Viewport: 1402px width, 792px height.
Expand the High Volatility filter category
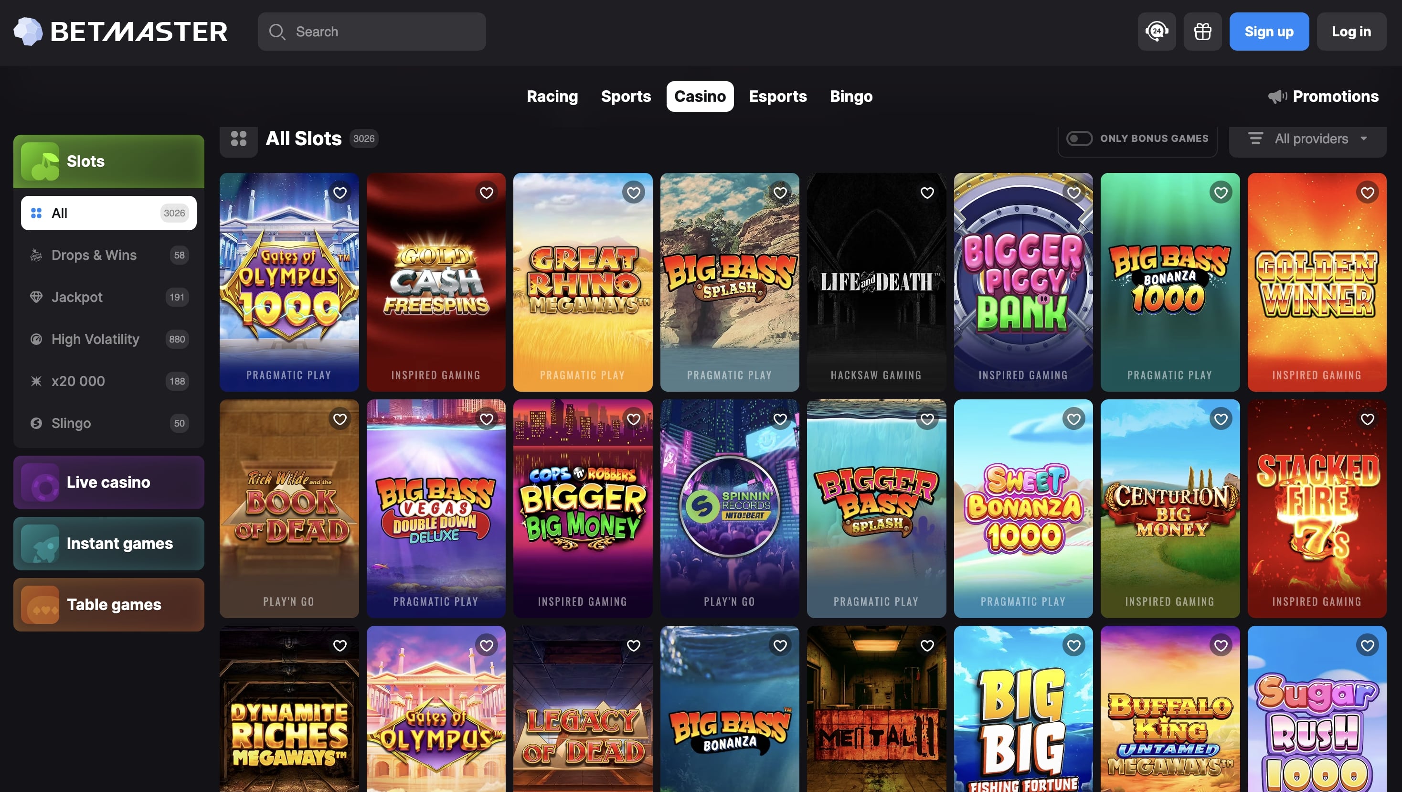click(x=108, y=339)
